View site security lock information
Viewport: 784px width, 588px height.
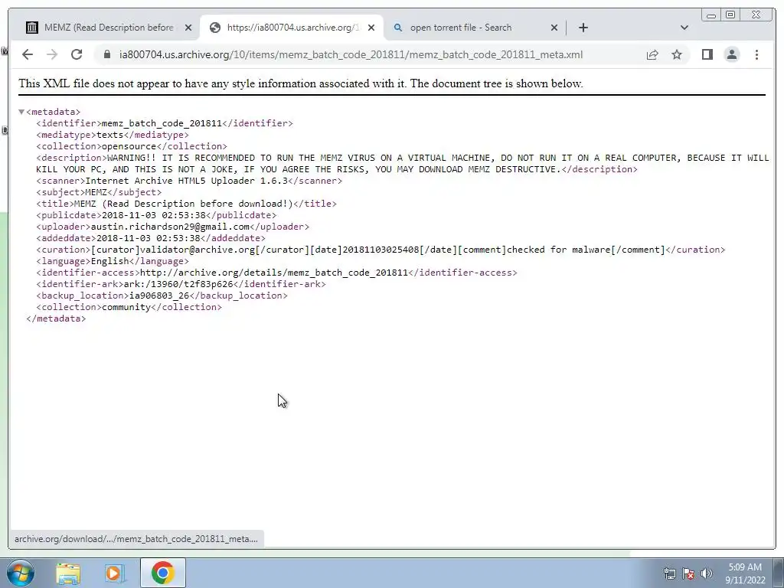(x=107, y=54)
